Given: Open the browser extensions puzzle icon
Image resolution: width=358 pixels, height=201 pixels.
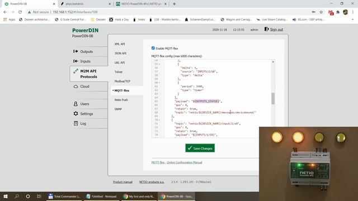Looking at the screenshot, I should click(338, 12).
